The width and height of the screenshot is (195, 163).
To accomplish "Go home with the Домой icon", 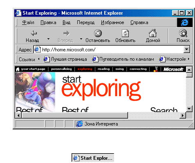I will (x=152, y=33).
